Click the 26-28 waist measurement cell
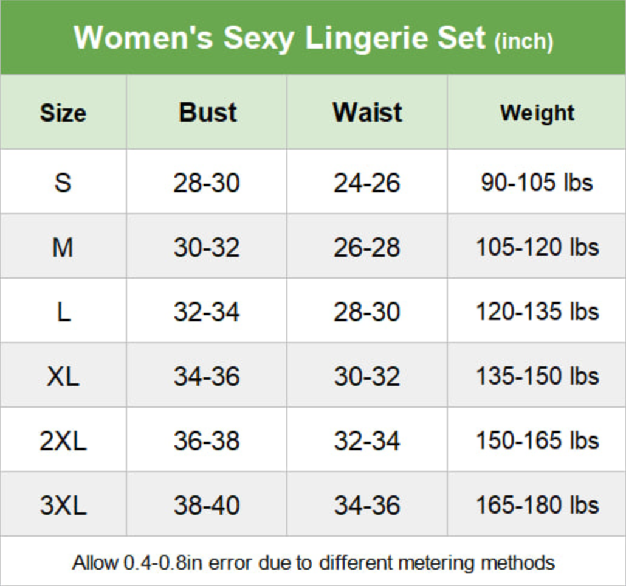The width and height of the screenshot is (626, 586). click(367, 247)
